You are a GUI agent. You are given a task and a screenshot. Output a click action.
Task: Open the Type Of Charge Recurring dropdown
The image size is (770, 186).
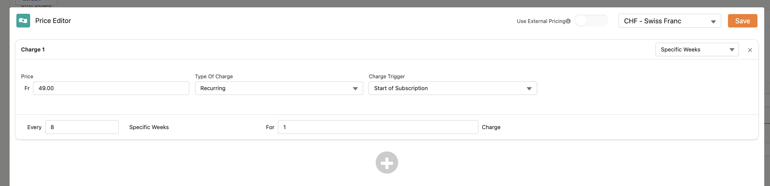click(x=279, y=89)
